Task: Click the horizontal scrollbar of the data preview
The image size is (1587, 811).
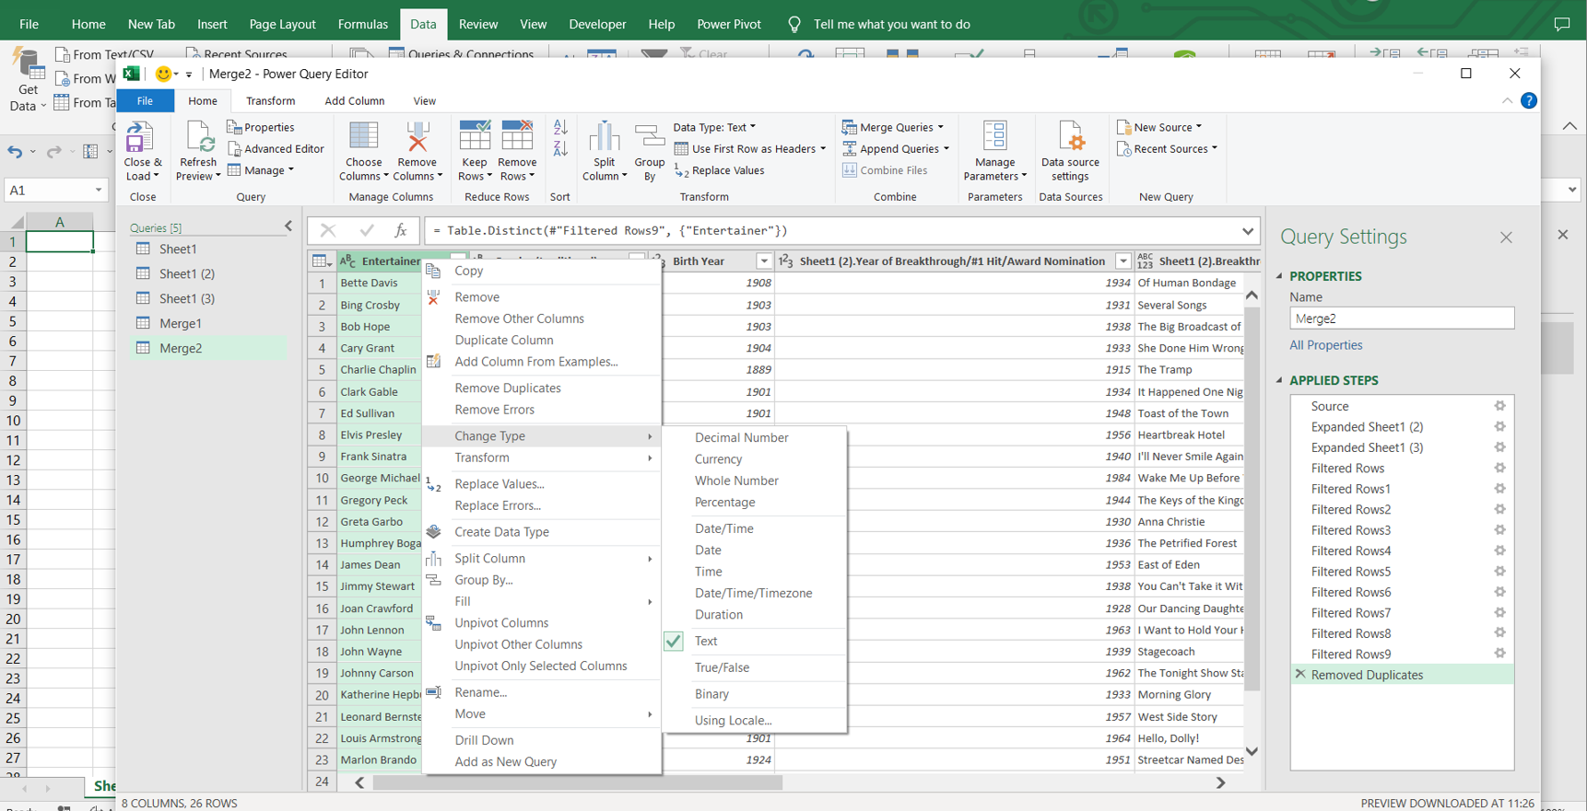Action: [x=578, y=782]
